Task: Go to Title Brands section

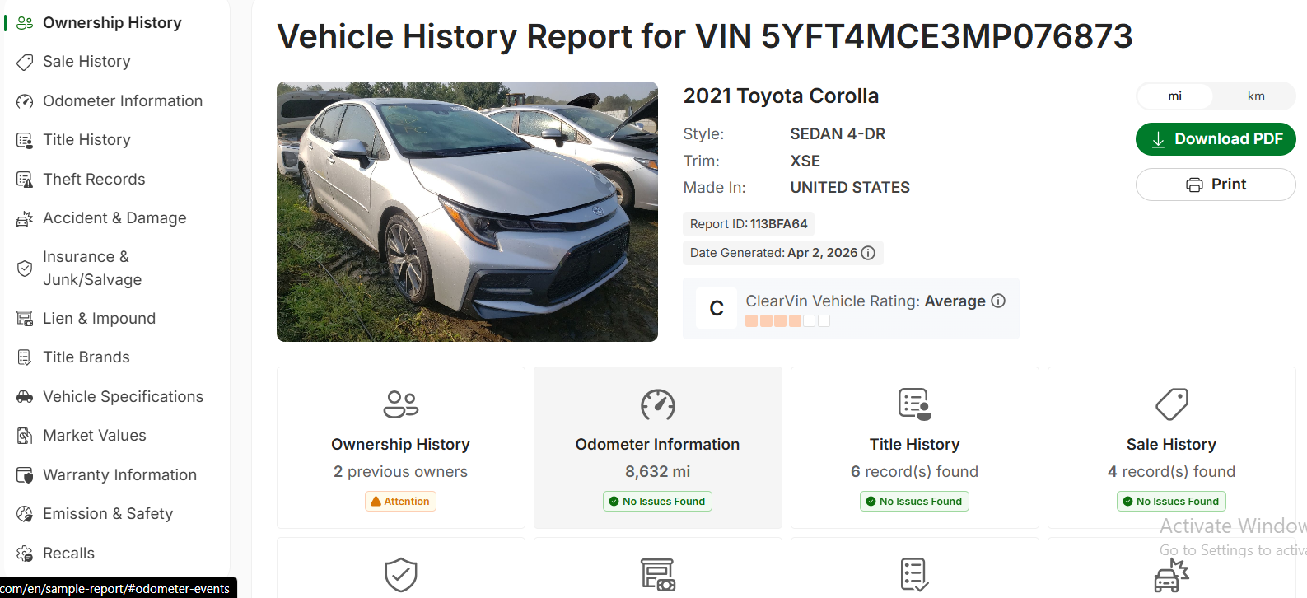Action: point(86,357)
